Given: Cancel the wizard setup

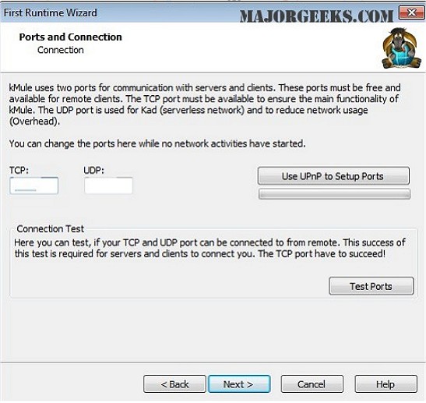Looking at the screenshot, I should [312, 384].
